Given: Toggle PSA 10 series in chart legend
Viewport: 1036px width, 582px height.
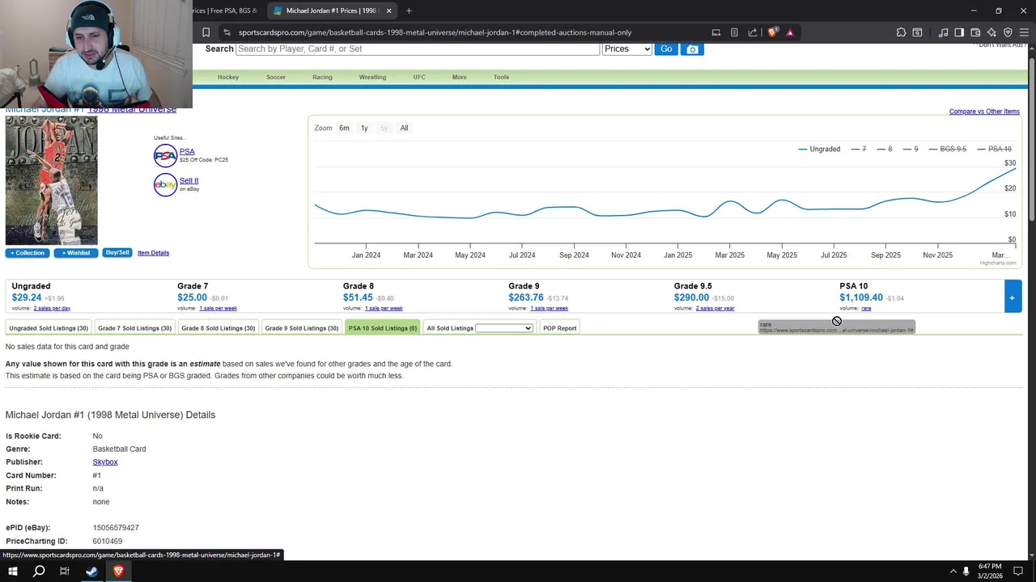Looking at the screenshot, I should [x=994, y=149].
